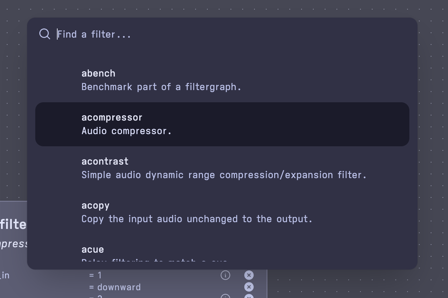Image resolution: width=448 pixels, height=298 pixels.
Task: Click the search magnifier icon
Action: pos(44,34)
